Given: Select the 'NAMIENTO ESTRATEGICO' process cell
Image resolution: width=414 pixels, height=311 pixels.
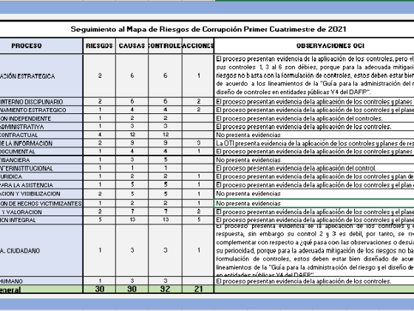Looking at the screenshot, I should point(41,110).
